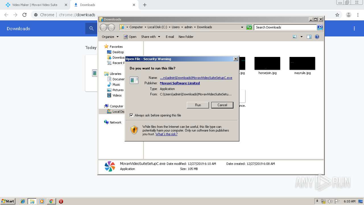Screen dimensions: 364x205
Task: Open the Organize menu
Action: (x=110, y=37)
